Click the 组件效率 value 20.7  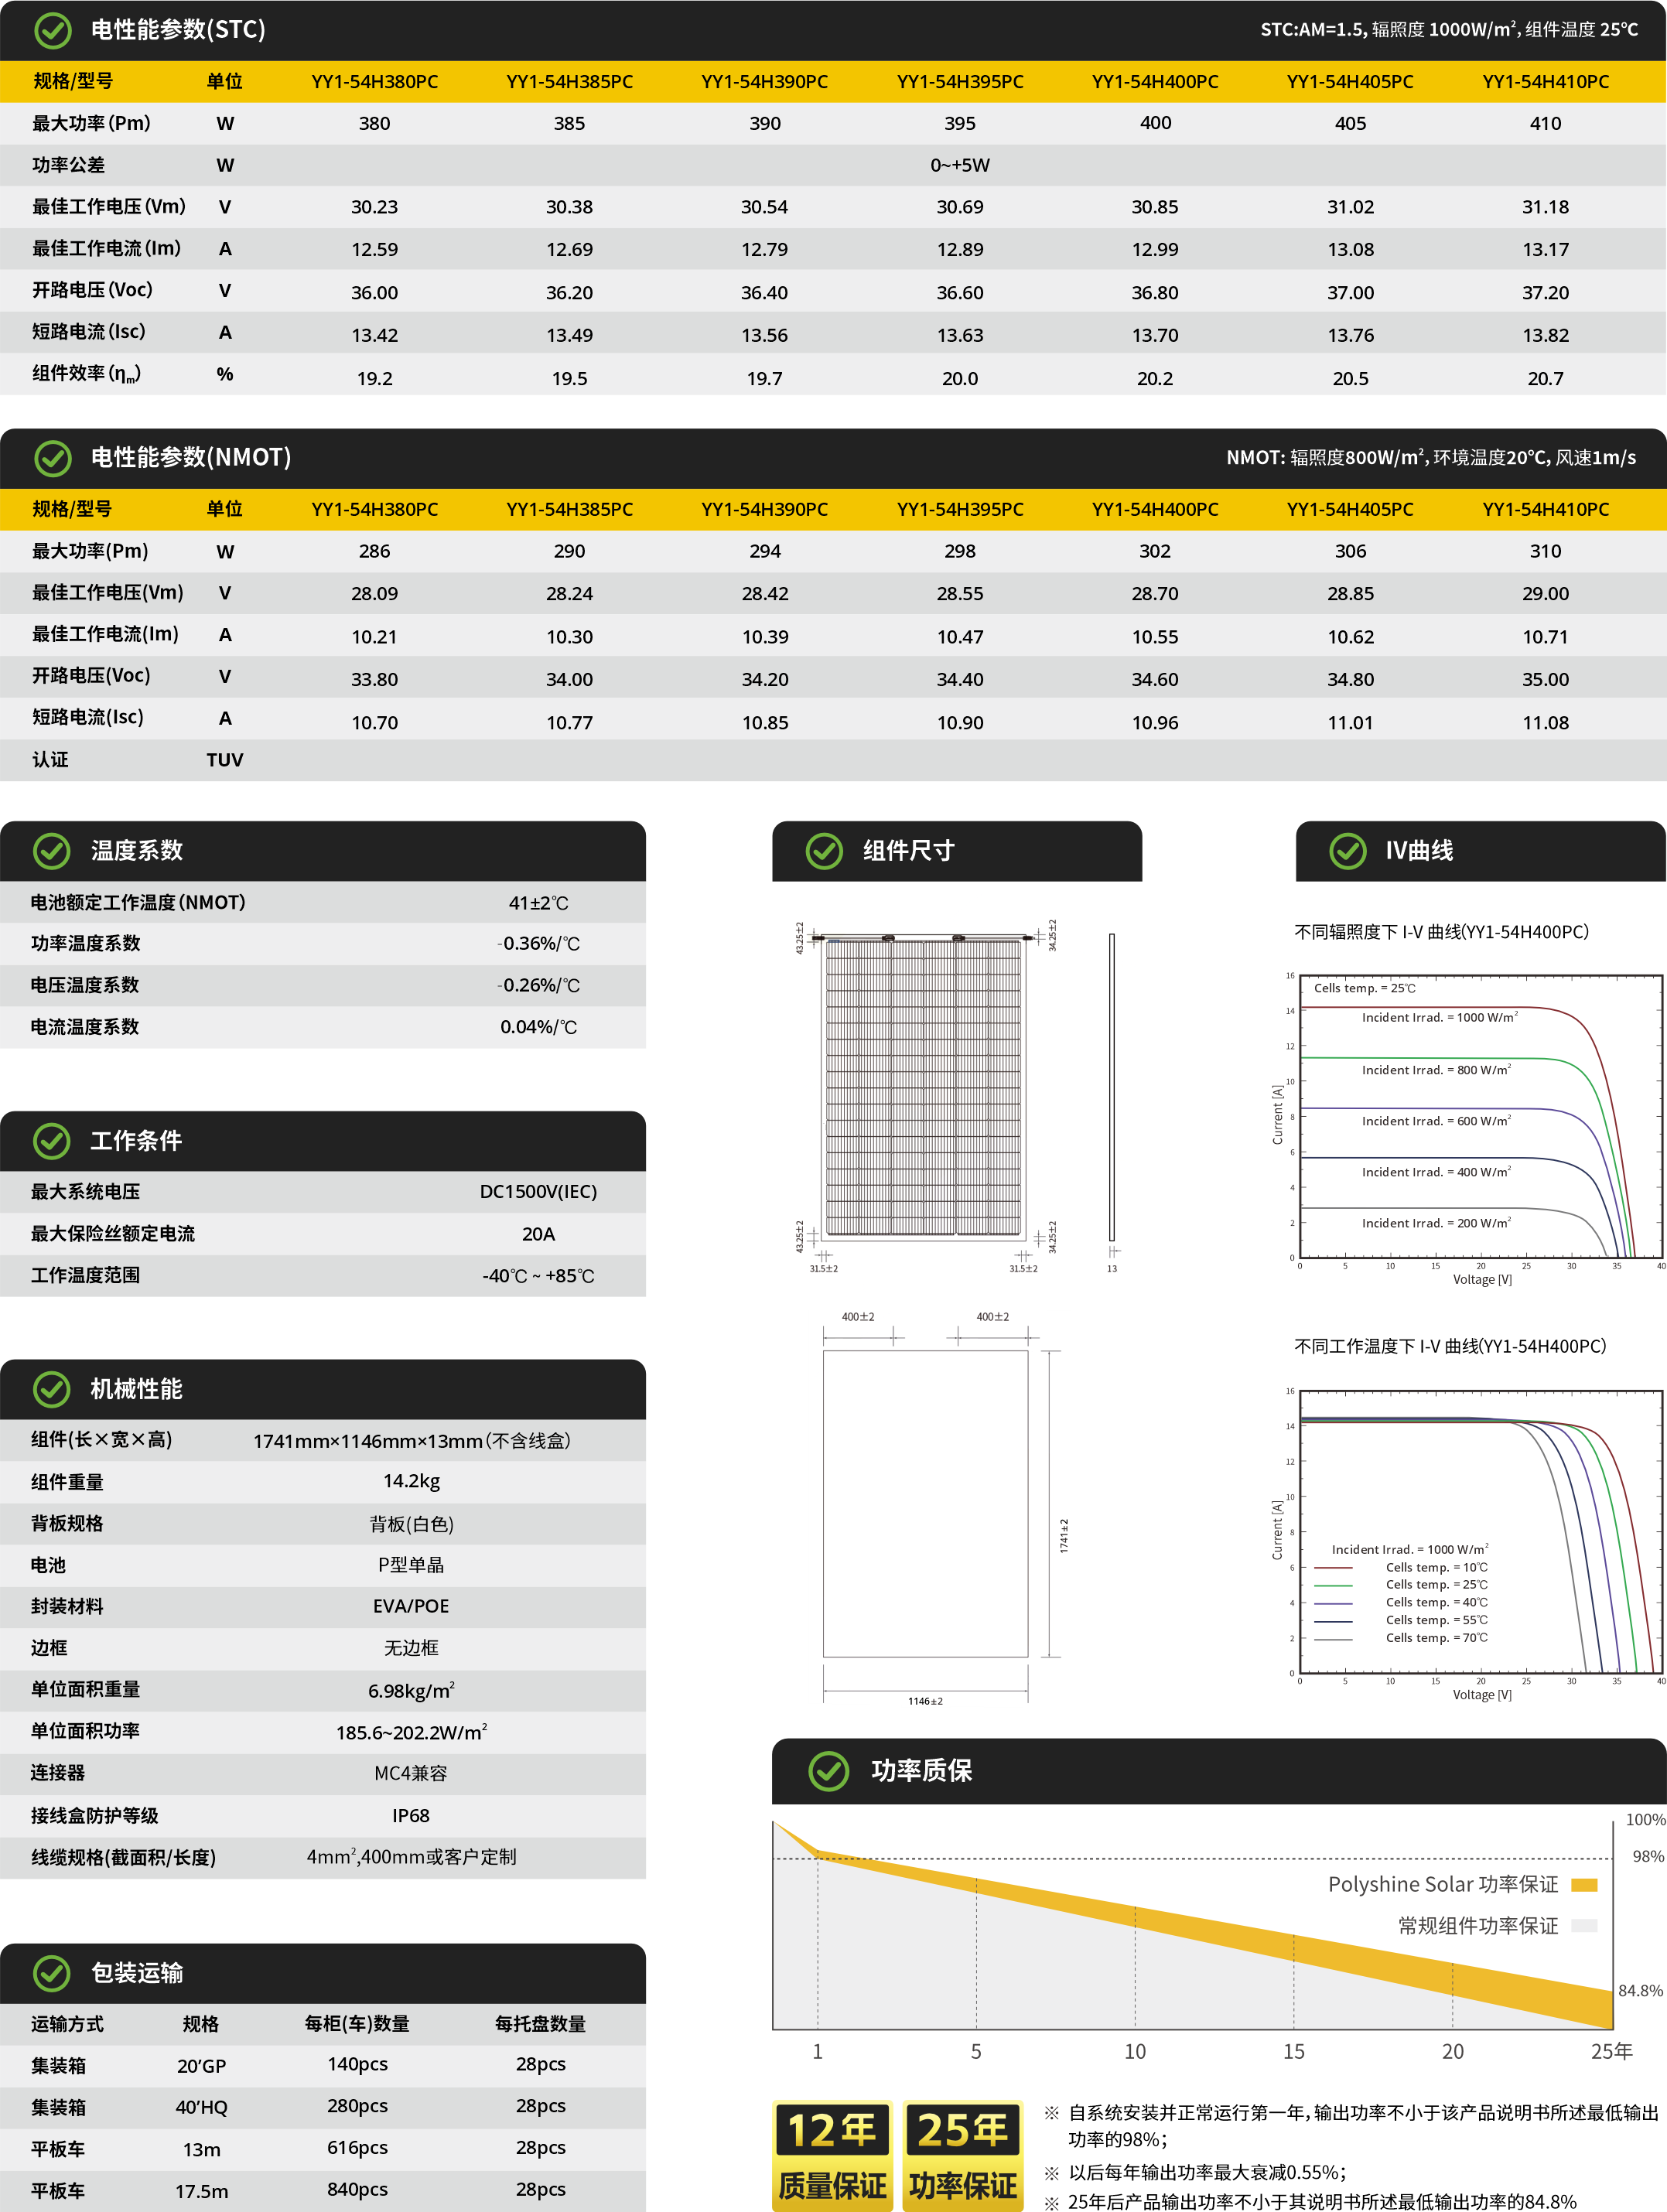[x=1546, y=379]
